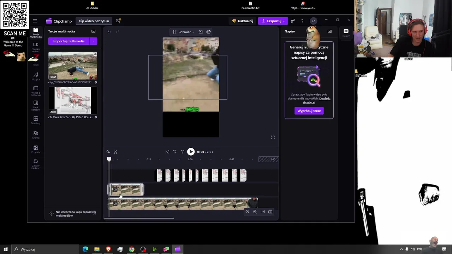The image size is (452, 254).
Task: Open Bank obrazów sidebar tab
Action: click(x=36, y=106)
